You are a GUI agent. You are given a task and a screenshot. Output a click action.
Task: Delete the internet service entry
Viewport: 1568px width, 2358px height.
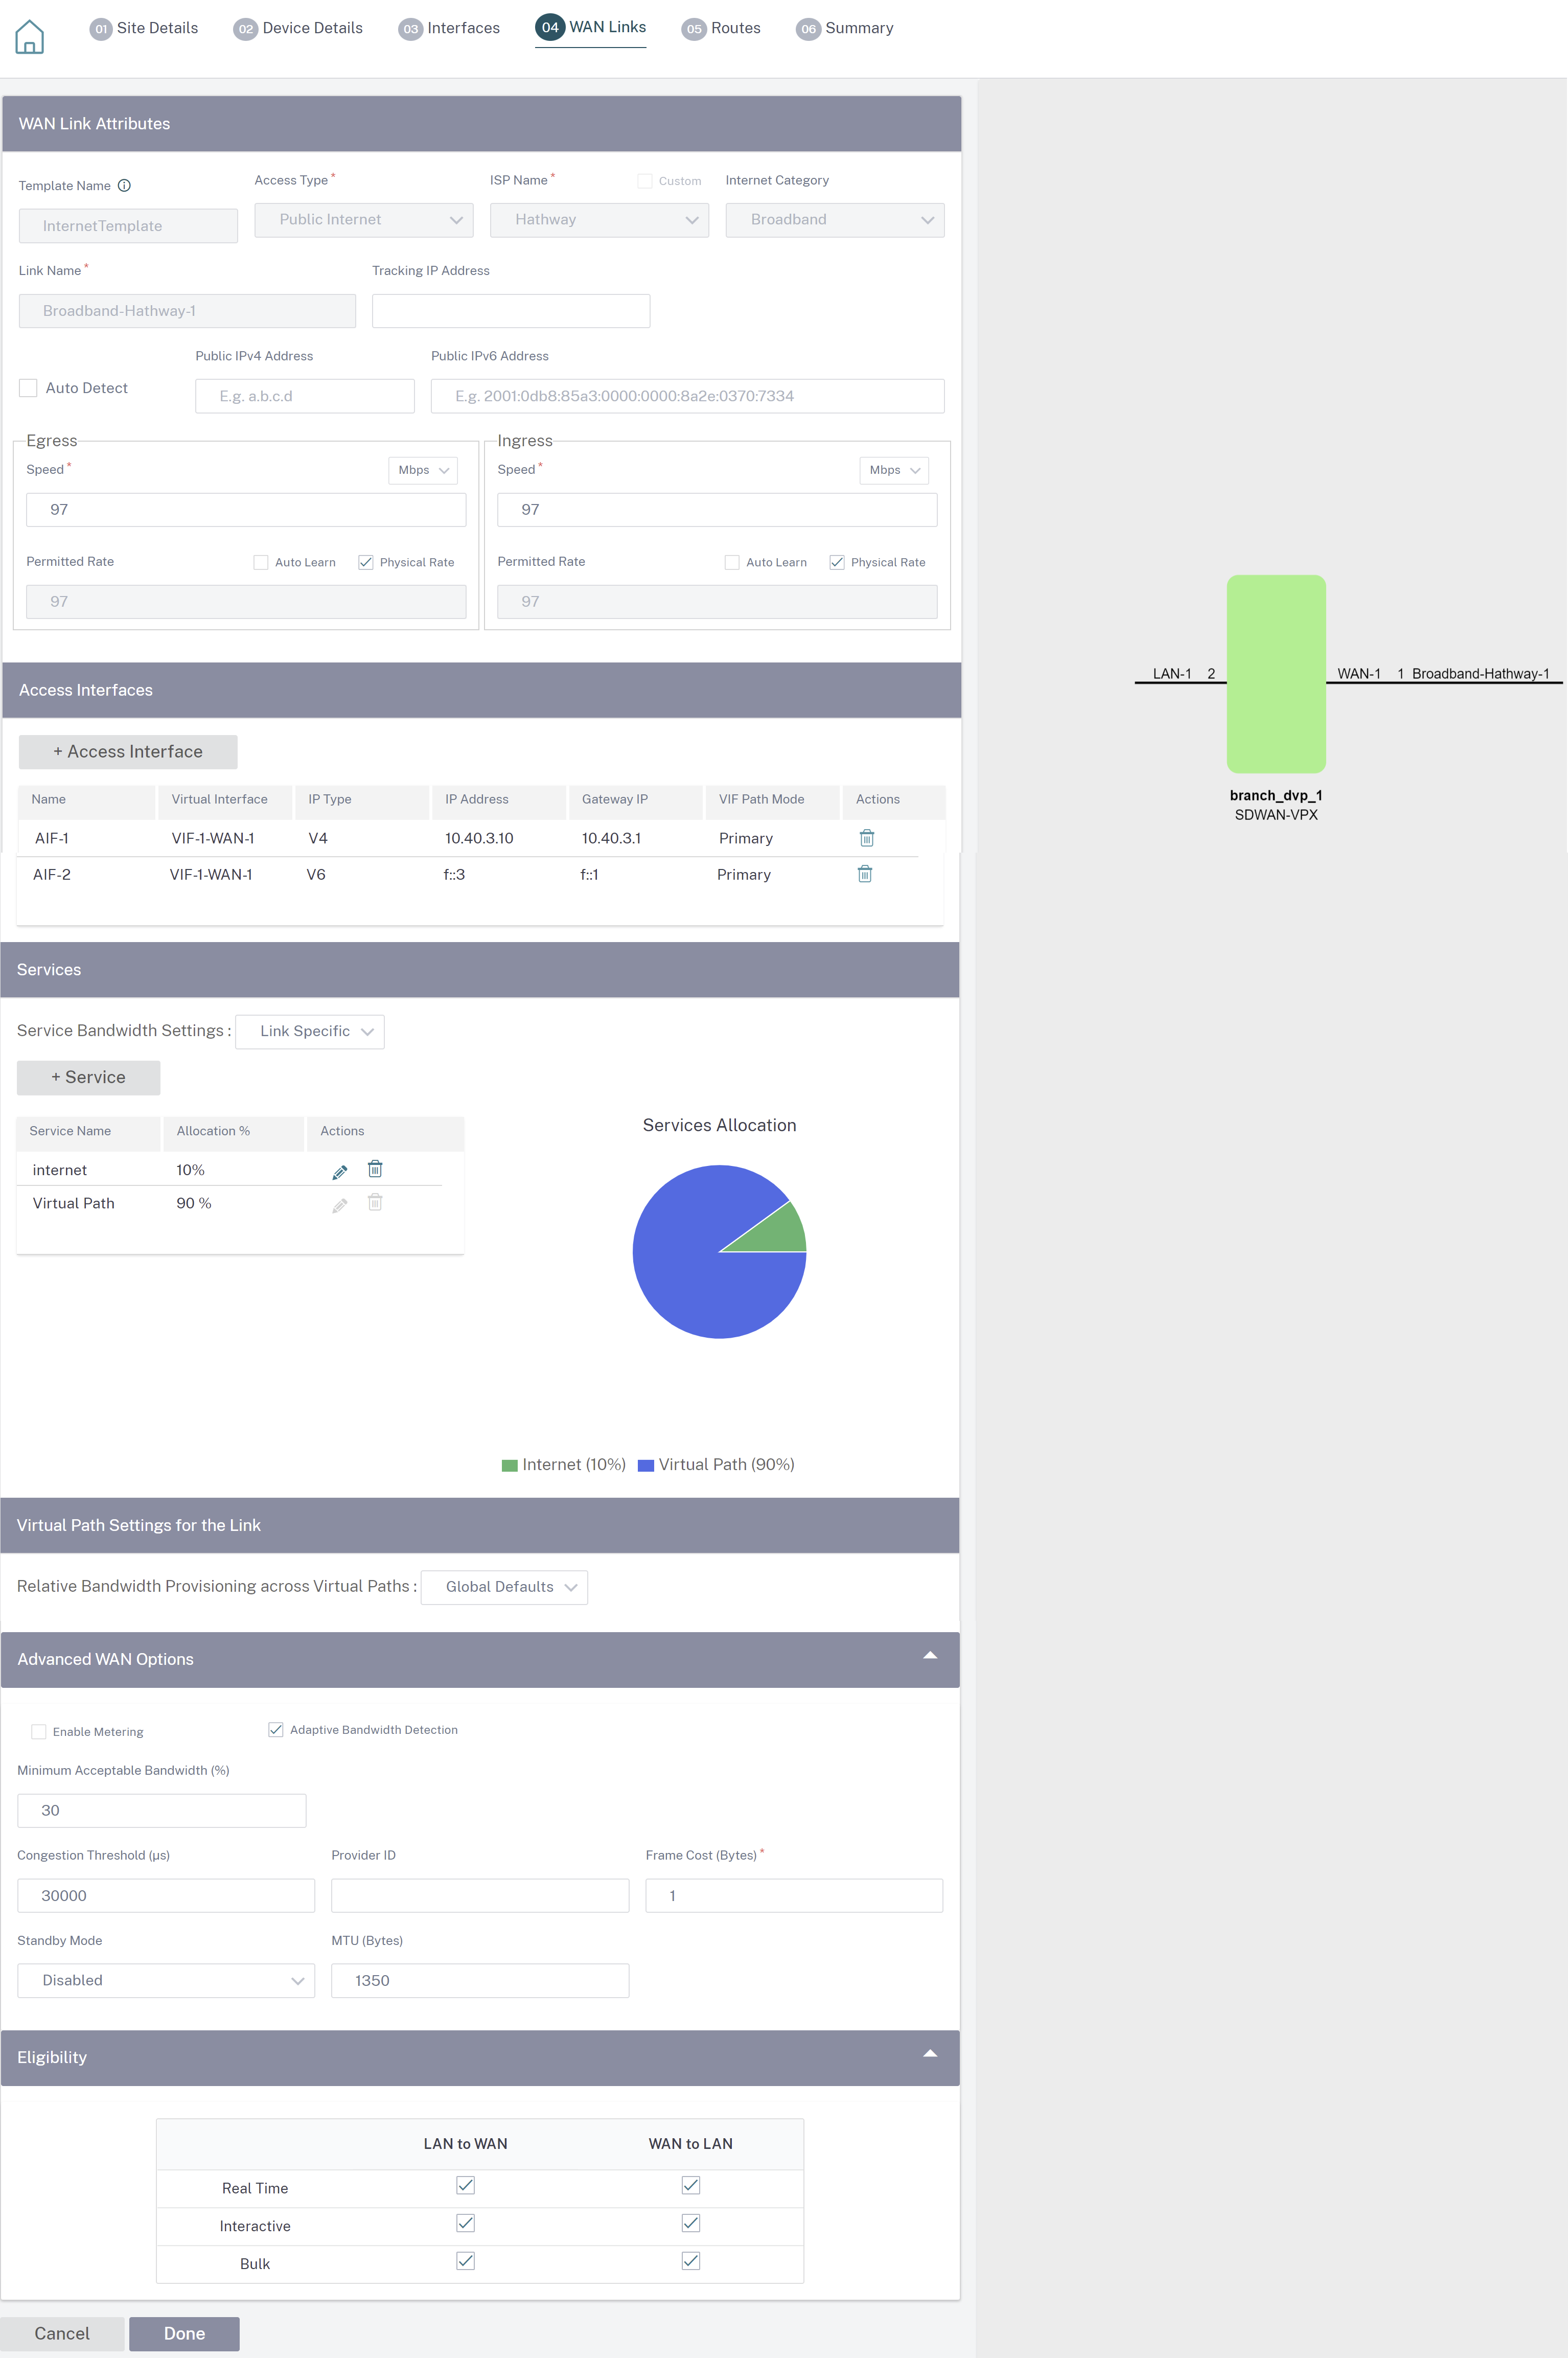(375, 1169)
